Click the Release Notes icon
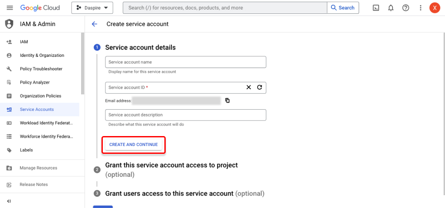The width and height of the screenshot is (445, 208). click(x=9, y=185)
